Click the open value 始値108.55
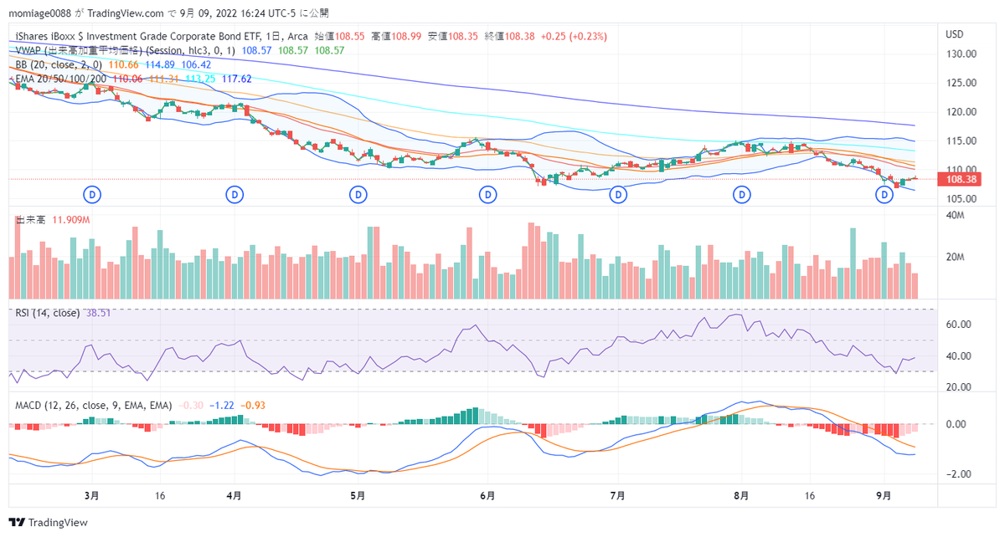1005x537 pixels. (x=339, y=37)
